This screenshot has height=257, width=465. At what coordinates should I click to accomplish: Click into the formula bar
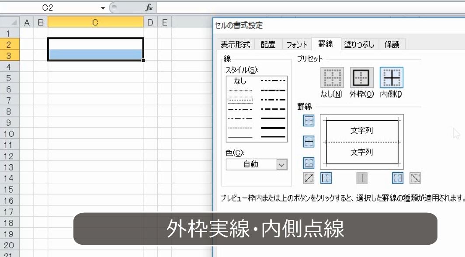[310, 8]
